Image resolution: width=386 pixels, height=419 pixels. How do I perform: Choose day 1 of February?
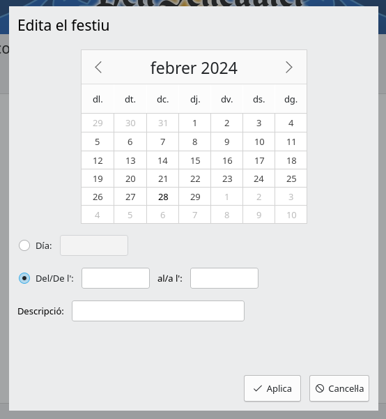pyautogui.click(x=194, y=123)
